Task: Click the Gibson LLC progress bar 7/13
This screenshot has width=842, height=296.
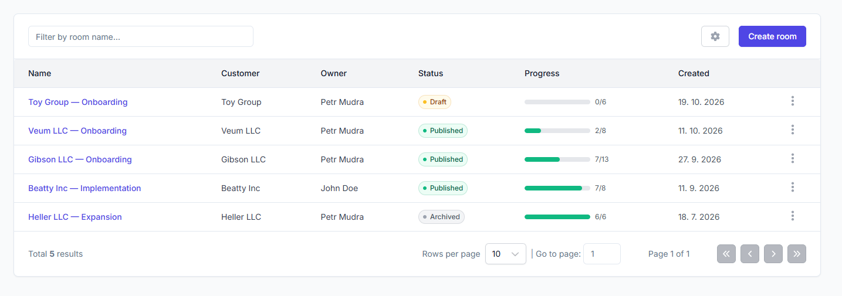Action: click(557, 159)
